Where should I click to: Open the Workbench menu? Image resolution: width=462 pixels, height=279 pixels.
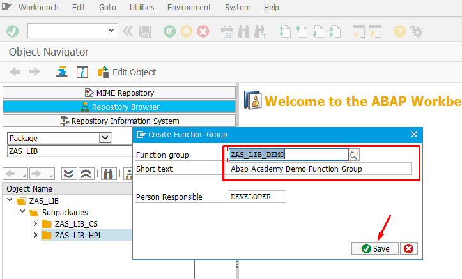click(x=38, y=8)
